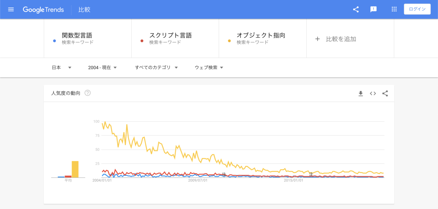Open the feedback icon in the header
Image resolution: width=438 pixels, height=209 pixels.
coord(373,9)
